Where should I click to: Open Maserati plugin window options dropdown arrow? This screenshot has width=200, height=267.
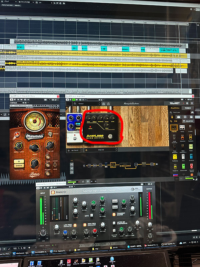(x=49, y=99)
